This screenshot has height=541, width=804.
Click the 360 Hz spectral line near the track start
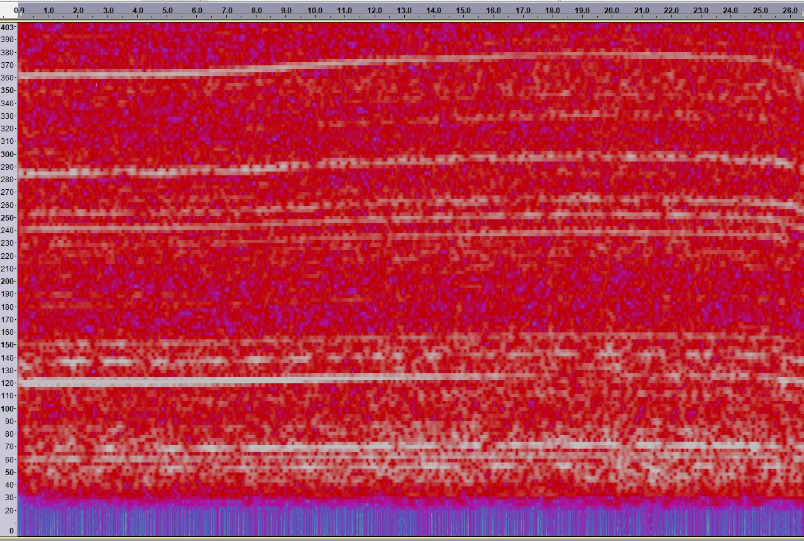94,75
